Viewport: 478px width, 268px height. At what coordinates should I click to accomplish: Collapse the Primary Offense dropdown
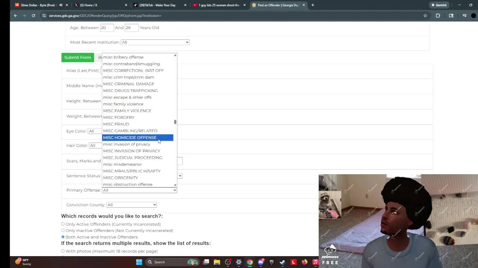[x=139, y=190]
